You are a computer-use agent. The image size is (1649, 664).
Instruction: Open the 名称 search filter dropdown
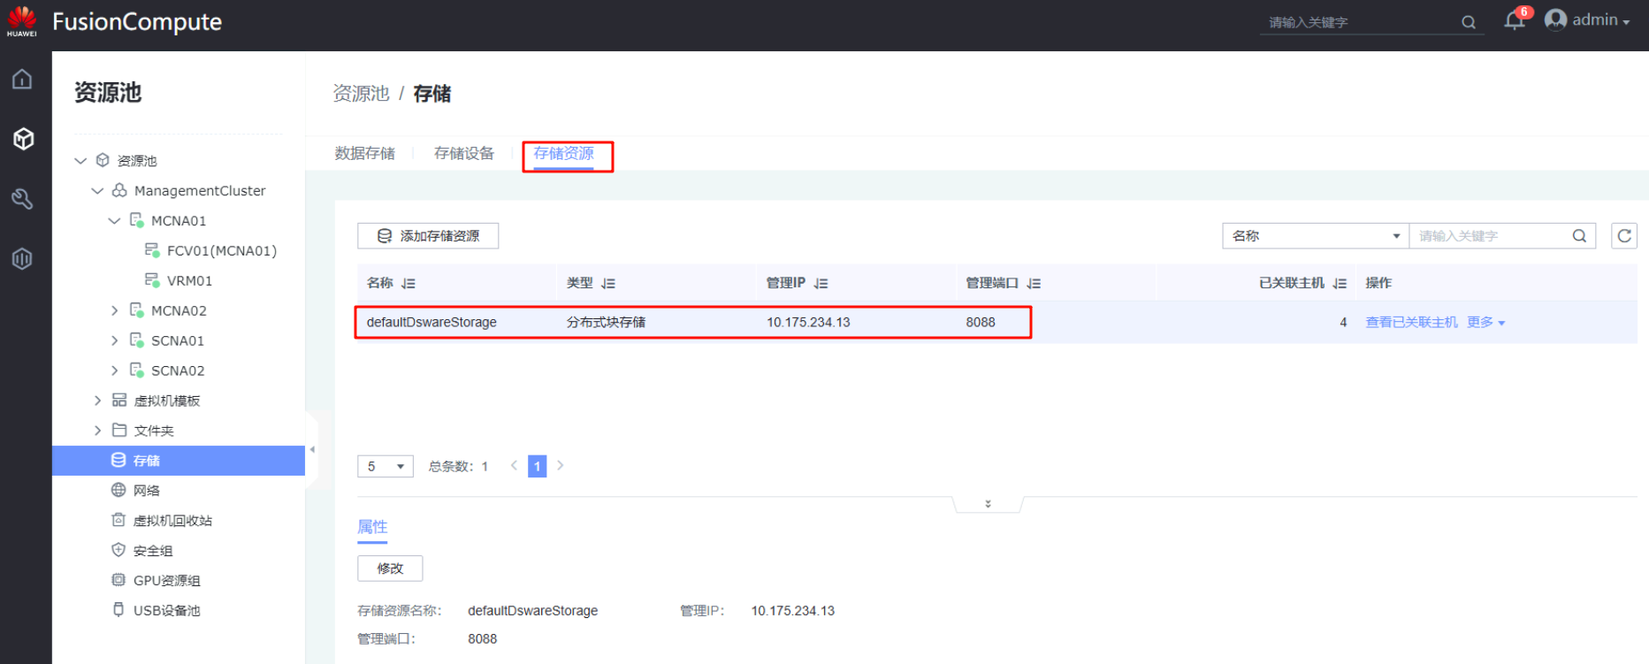point(1315,236)
